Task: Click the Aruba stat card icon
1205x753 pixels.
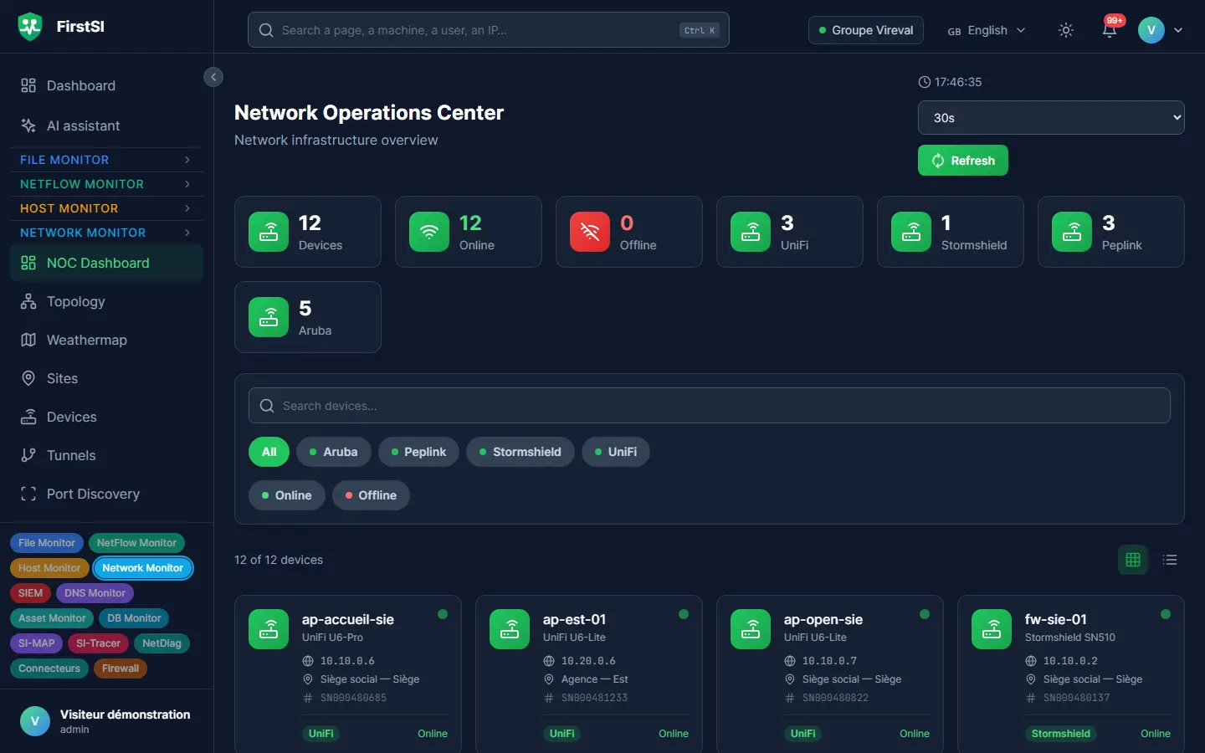Action: (269, 317)
